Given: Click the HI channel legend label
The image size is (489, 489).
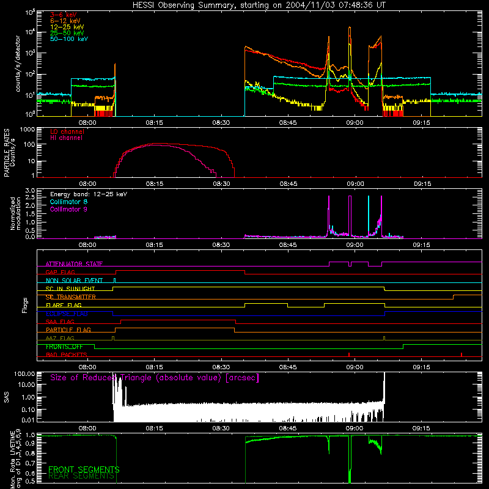Looking at the screenshot, I should [x=66, y=138].
